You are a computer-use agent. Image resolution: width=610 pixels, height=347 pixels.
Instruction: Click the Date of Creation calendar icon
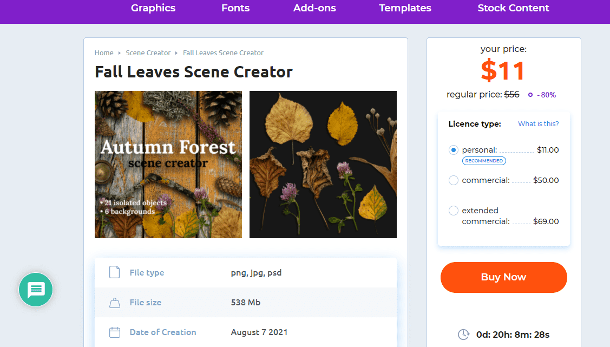tap(115, 332)
